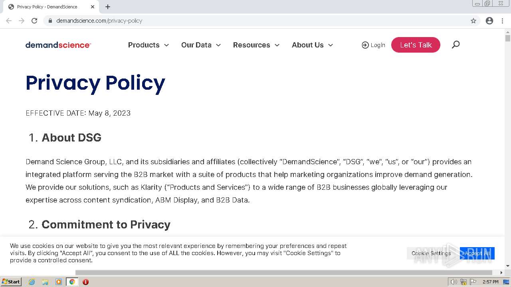The image size is (511, 287).
Task: Click the browser back arrow
Action: coord(9,21)
